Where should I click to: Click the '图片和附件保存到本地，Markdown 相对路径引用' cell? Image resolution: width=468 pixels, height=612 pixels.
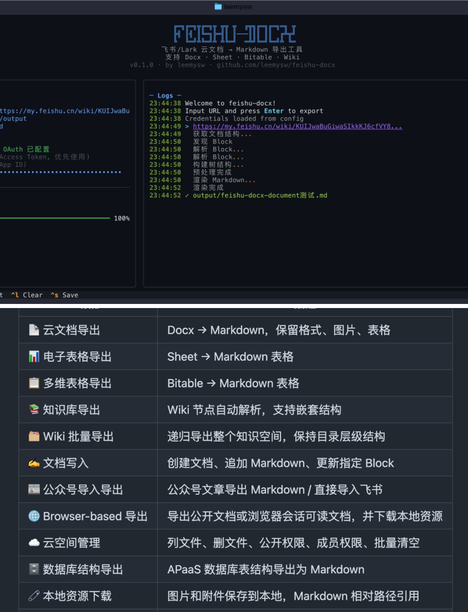[305, 596]
